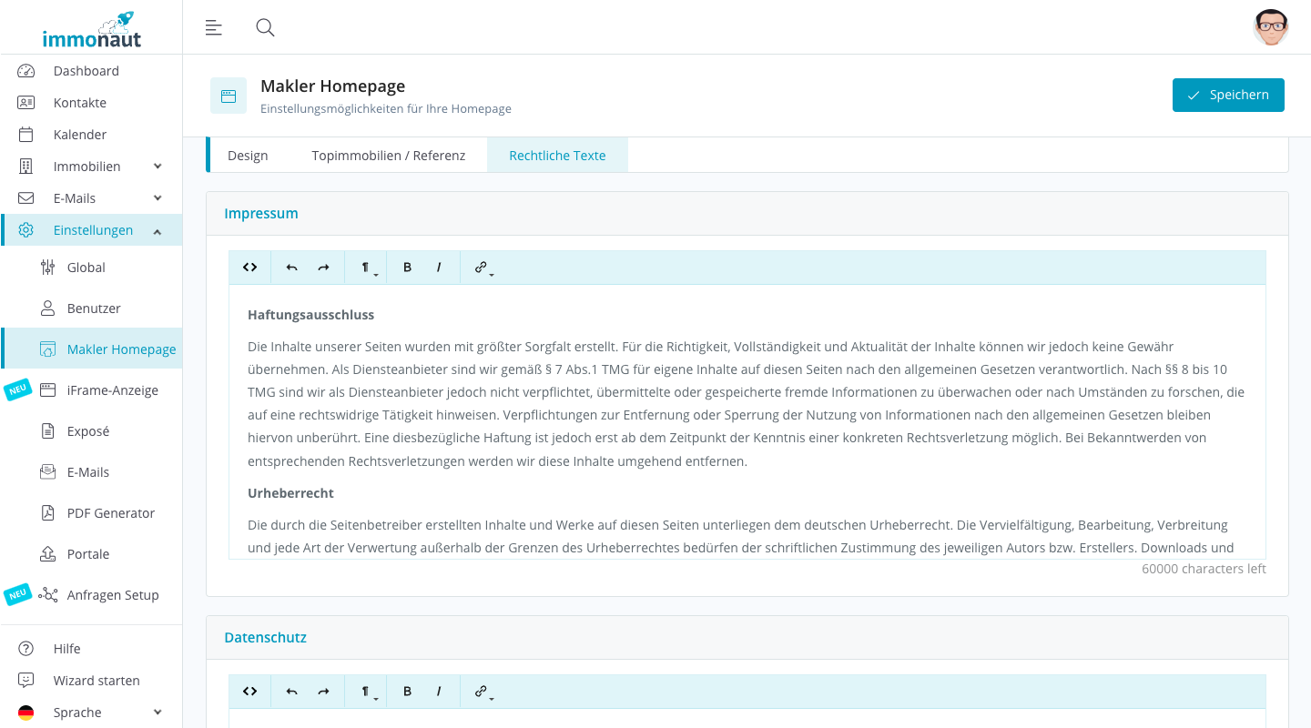Image resolution: width=1311 pixels, height=728 pixels.
Task: Click the profile avatar in the top right
Action: click(1271, 27)
